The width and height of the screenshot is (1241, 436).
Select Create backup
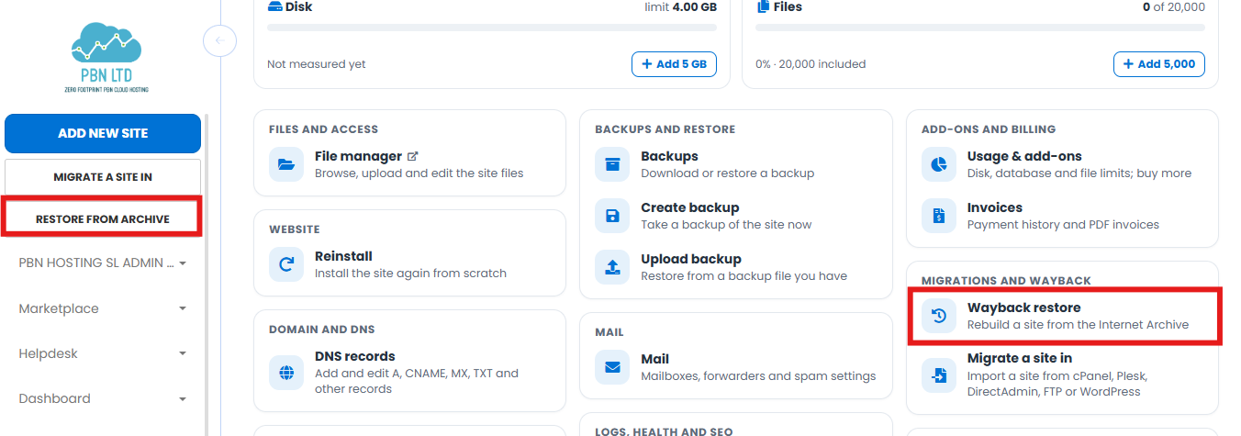[689, 207]
